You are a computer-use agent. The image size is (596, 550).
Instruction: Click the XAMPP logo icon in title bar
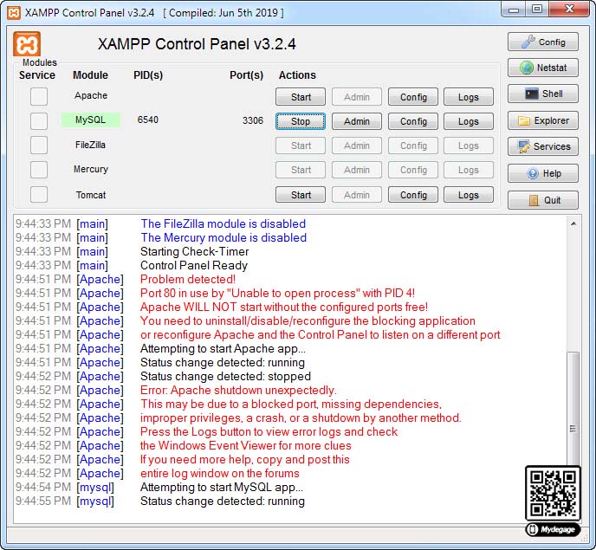coord(14,13)
